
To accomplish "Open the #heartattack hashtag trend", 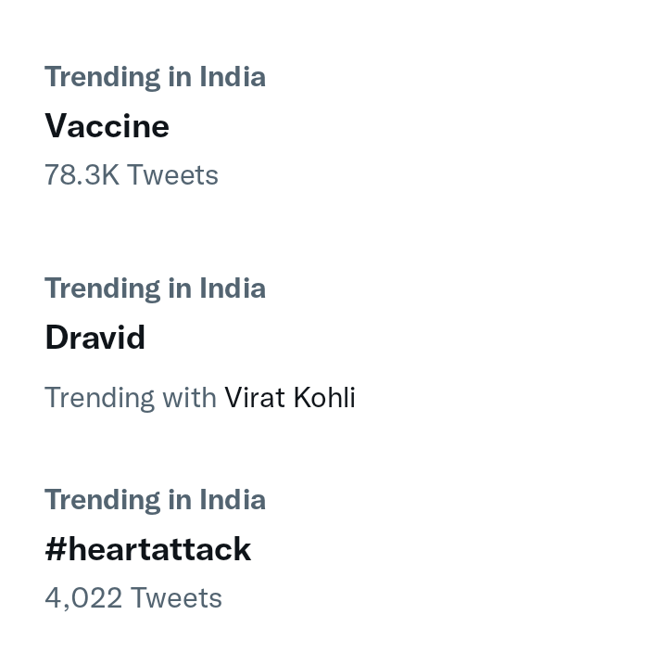I will point(148,549).
